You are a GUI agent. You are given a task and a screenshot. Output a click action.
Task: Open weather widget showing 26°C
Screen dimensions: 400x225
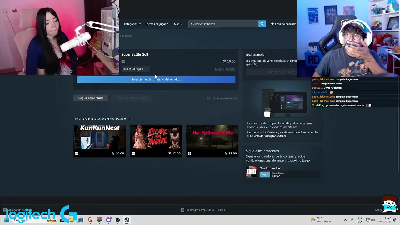pos(321,220)
